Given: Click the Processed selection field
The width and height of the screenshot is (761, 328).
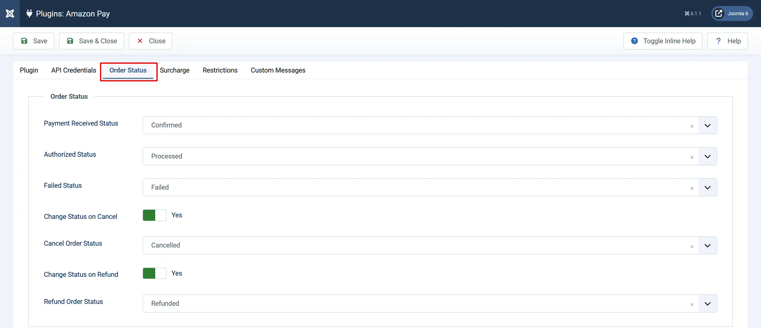Looking at the screenshot, I should tap(430, 156).
